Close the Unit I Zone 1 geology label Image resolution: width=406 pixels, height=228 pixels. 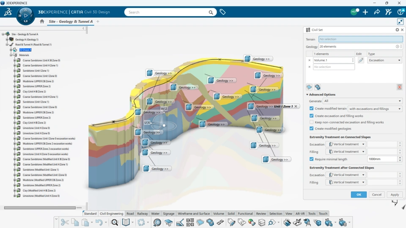click(296, 106)
